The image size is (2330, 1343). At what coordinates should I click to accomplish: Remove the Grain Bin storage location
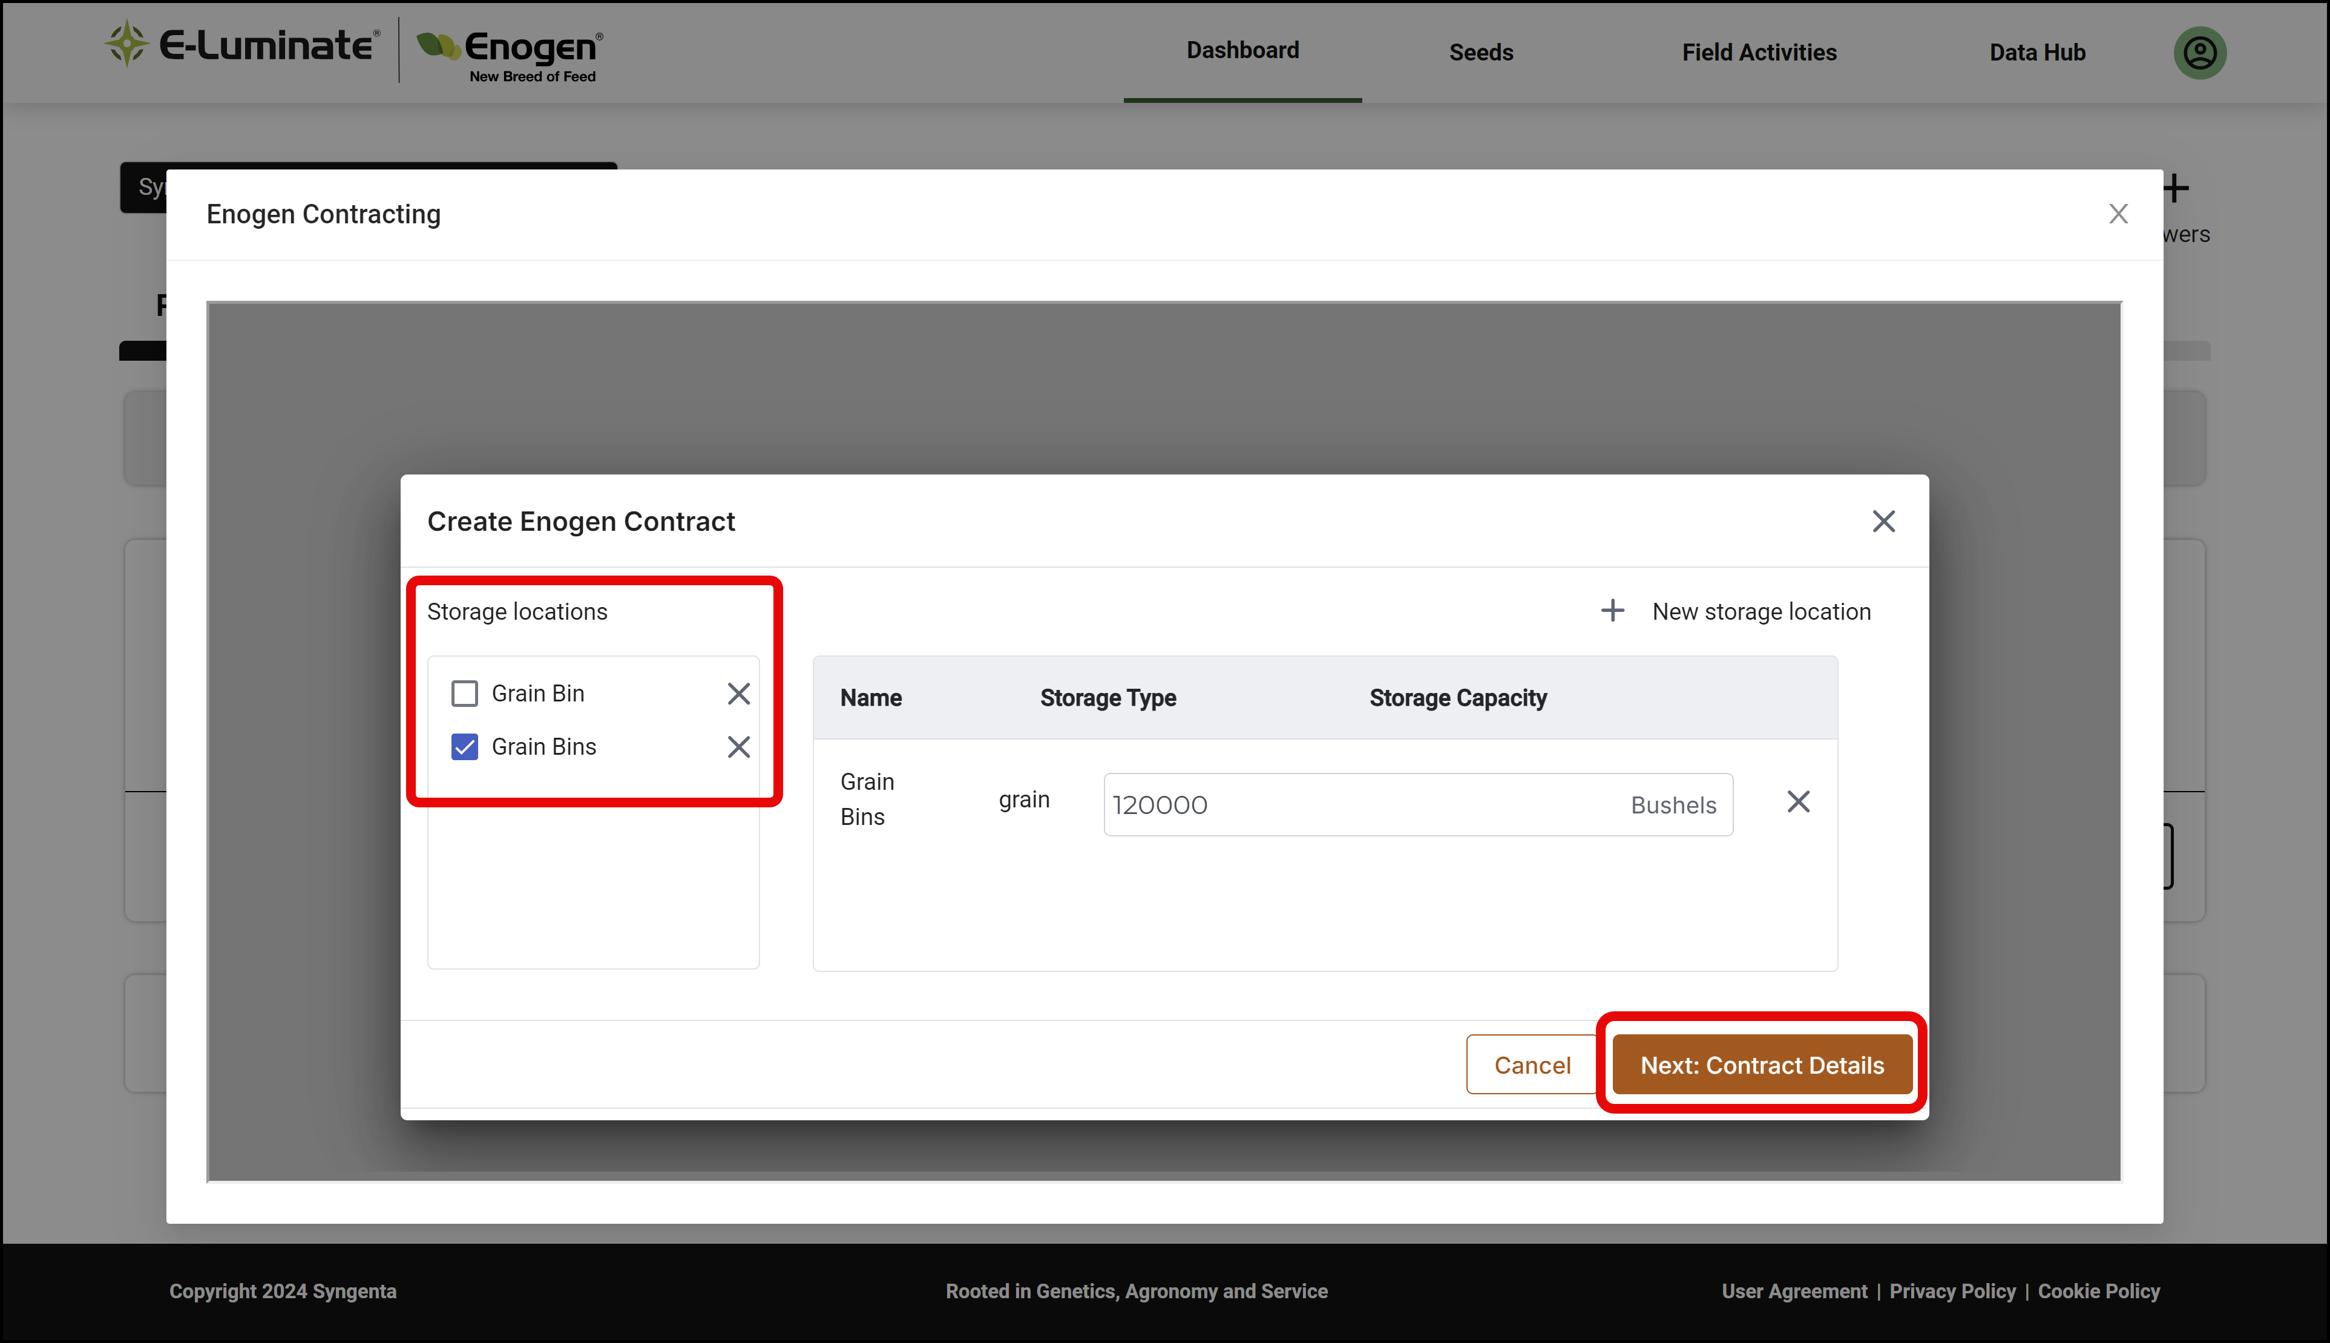[x=738, y=694]
